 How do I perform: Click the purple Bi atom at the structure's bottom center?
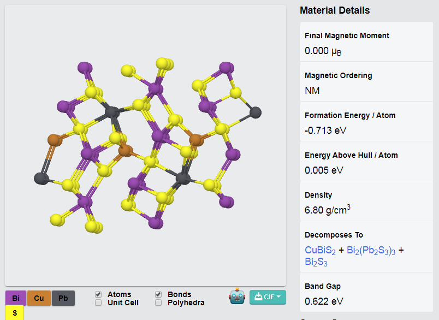(156, 223)
